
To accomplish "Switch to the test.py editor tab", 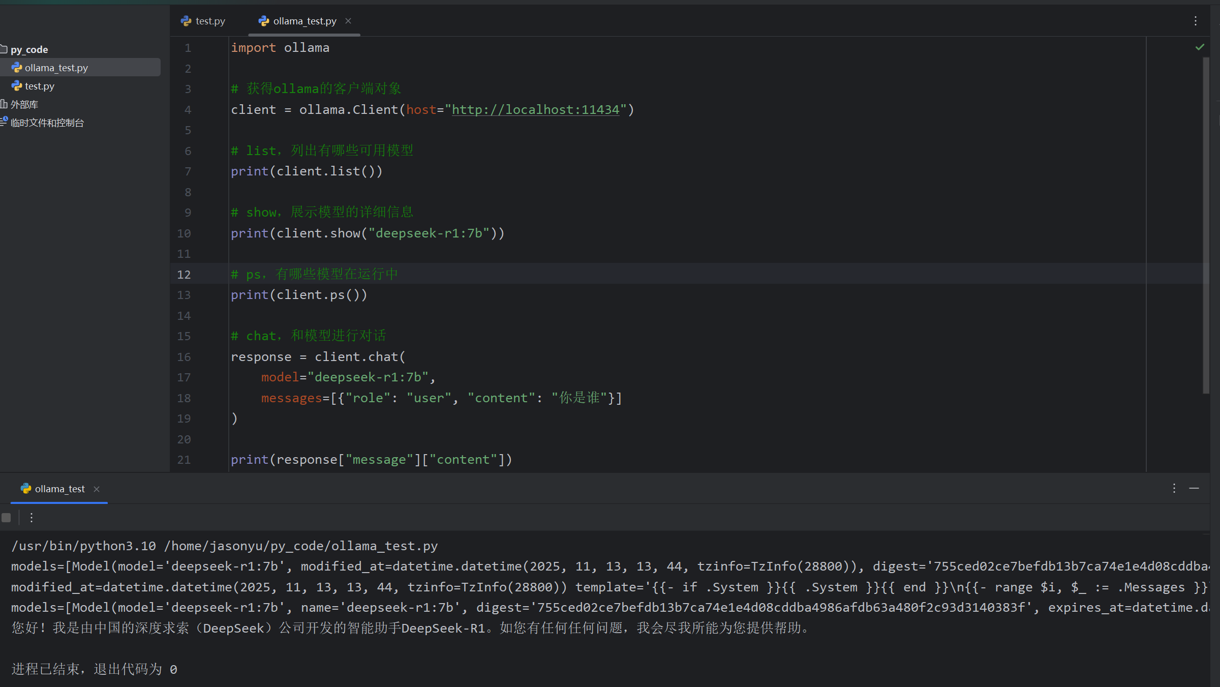I will tap(203, 21).
